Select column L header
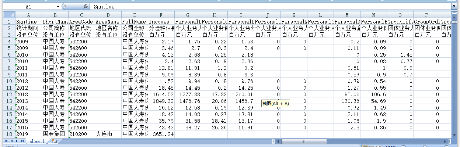460x147 pixels. (321, 15)
